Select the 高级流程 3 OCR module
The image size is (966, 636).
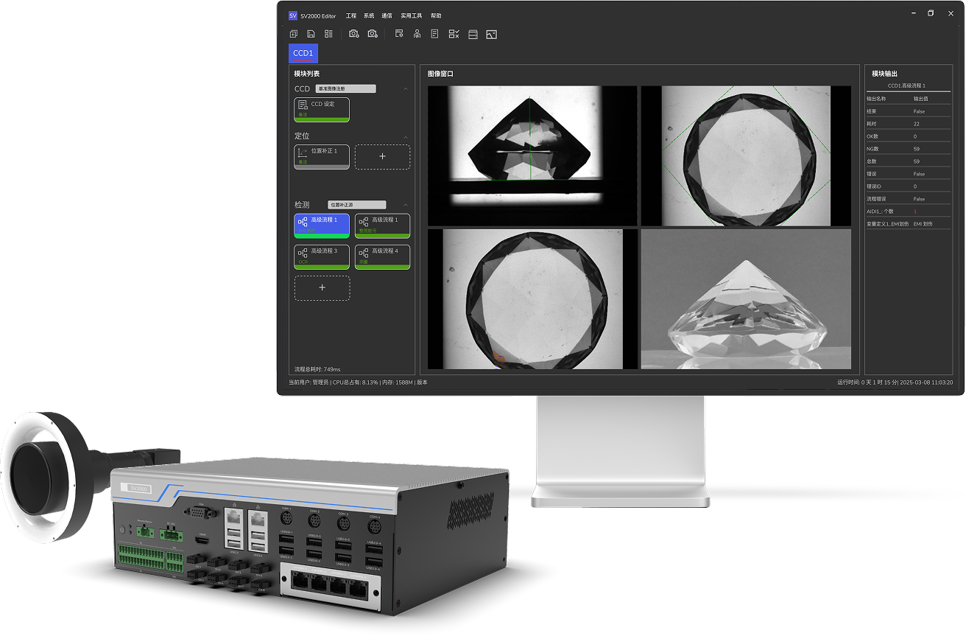pos(322,256)
